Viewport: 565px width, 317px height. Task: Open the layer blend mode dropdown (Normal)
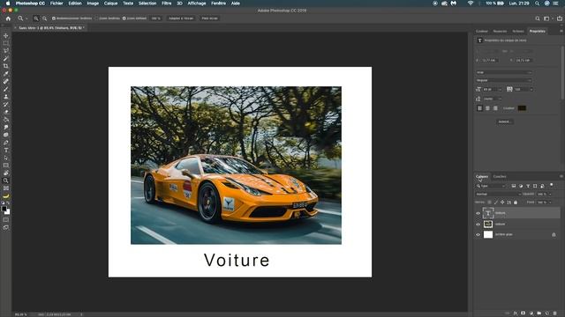coord(498,194)
